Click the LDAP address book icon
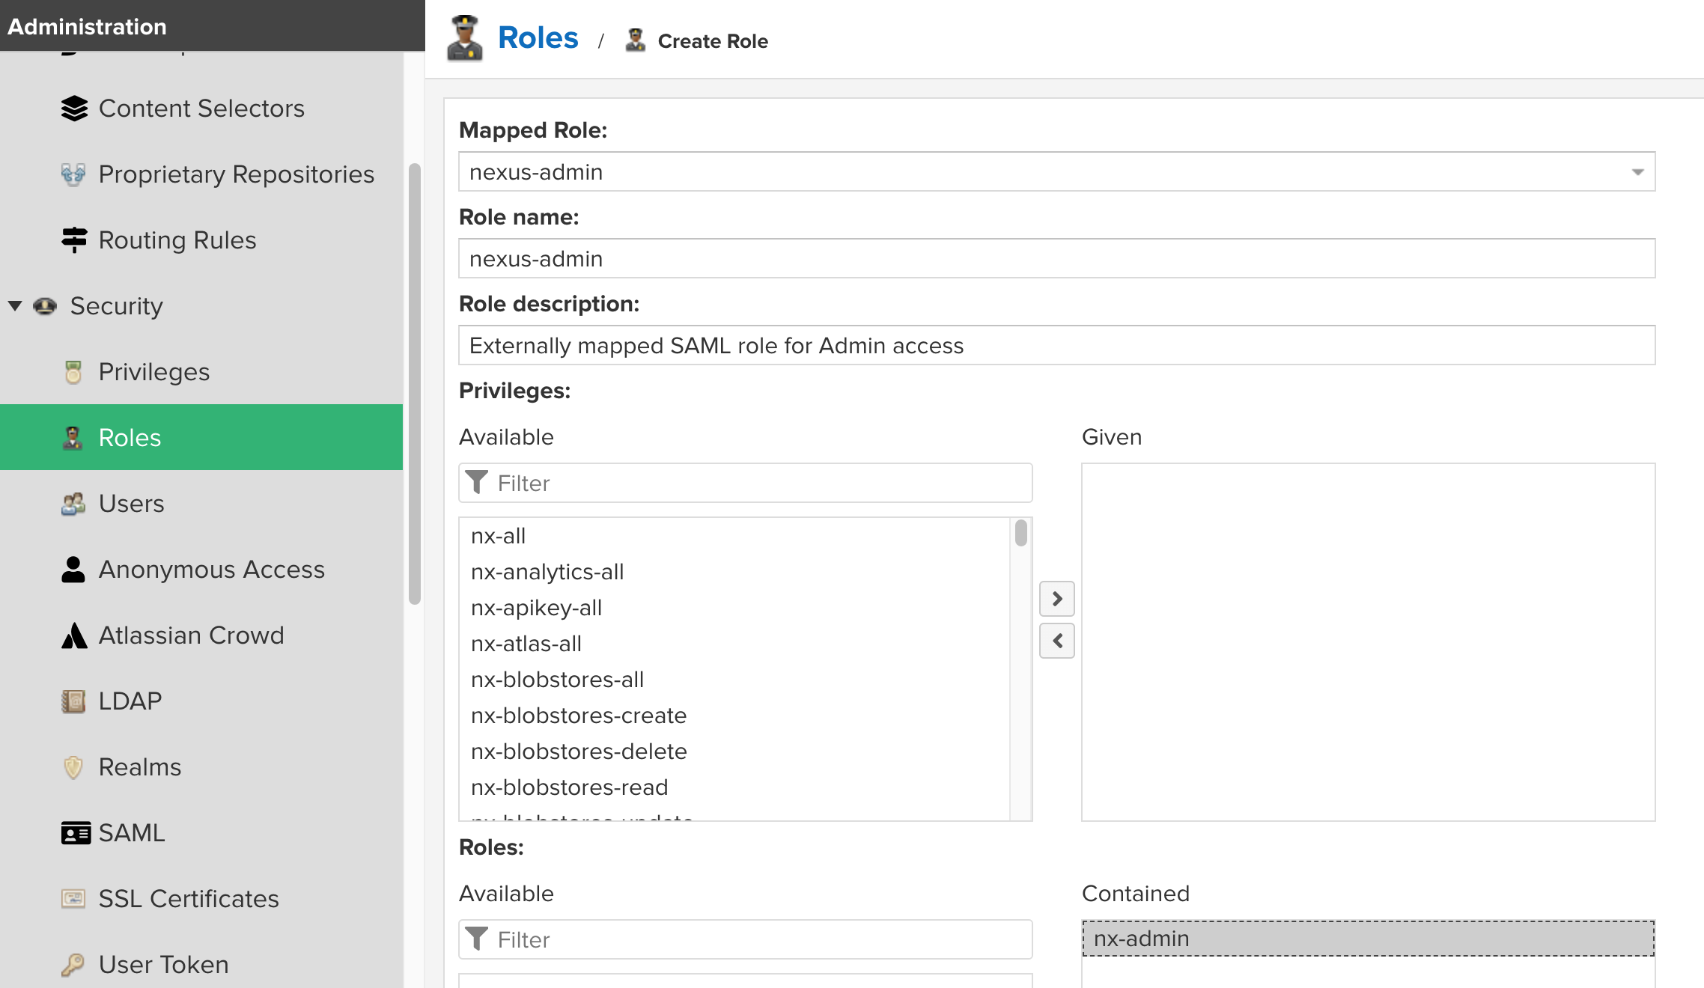This screenshot has height=988, width=1704. click(x=73, y=701)
